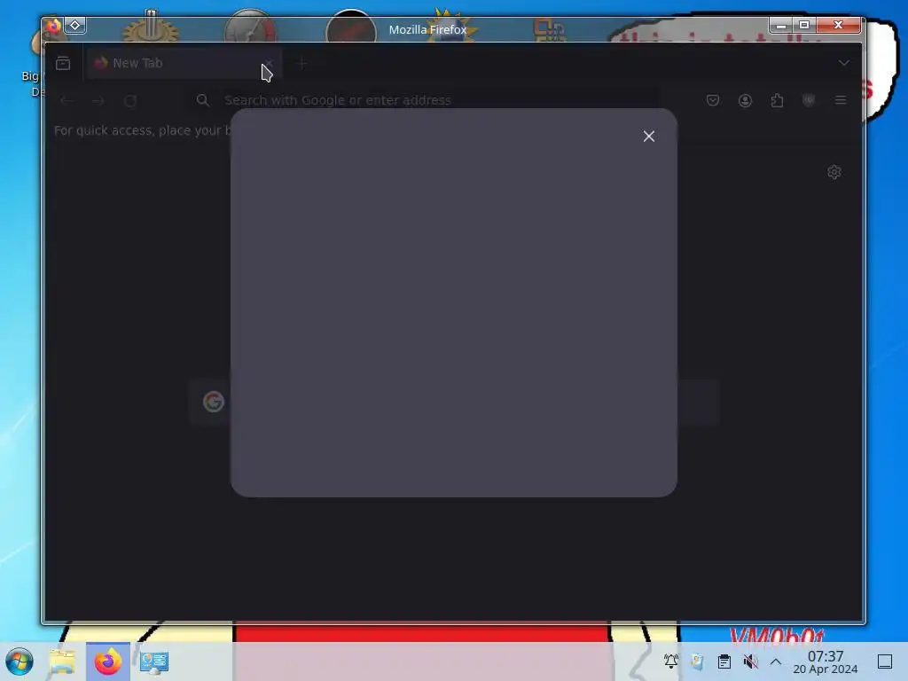Open the Firefox hamburger application menu
This screenshot has width=908, height=681.
coord(841,100)
